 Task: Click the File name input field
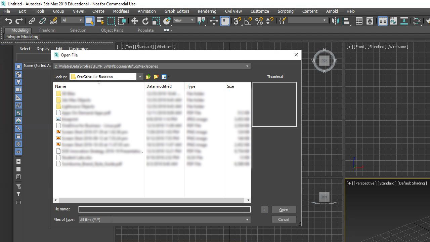click(x=164, y=209)
